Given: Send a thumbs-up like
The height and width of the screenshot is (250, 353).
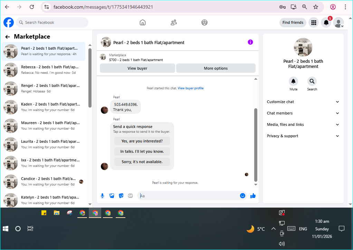Looking at the screenshot, I should pos(253,196).
